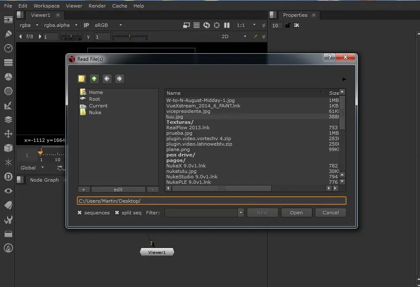
Task: Open the Image nodes toolbar icon
Action: [x=8, y=20]
